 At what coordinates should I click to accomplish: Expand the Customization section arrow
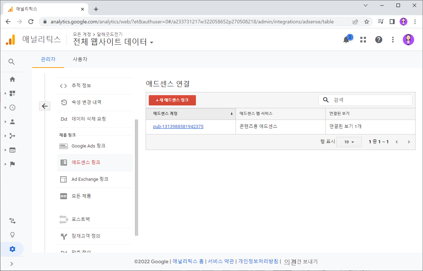(x=5, y=93)
